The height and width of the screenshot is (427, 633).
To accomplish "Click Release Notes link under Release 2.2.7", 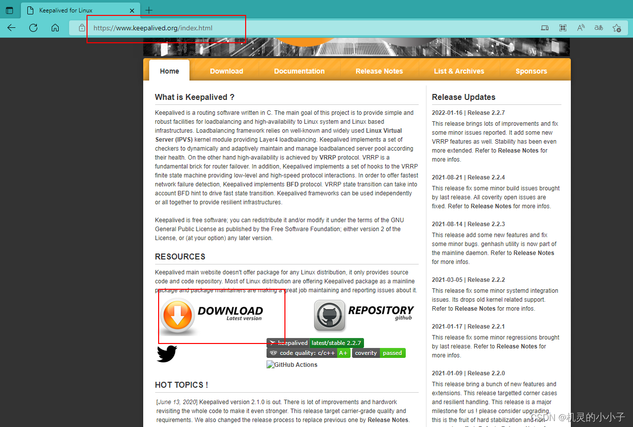I will 519,151.
